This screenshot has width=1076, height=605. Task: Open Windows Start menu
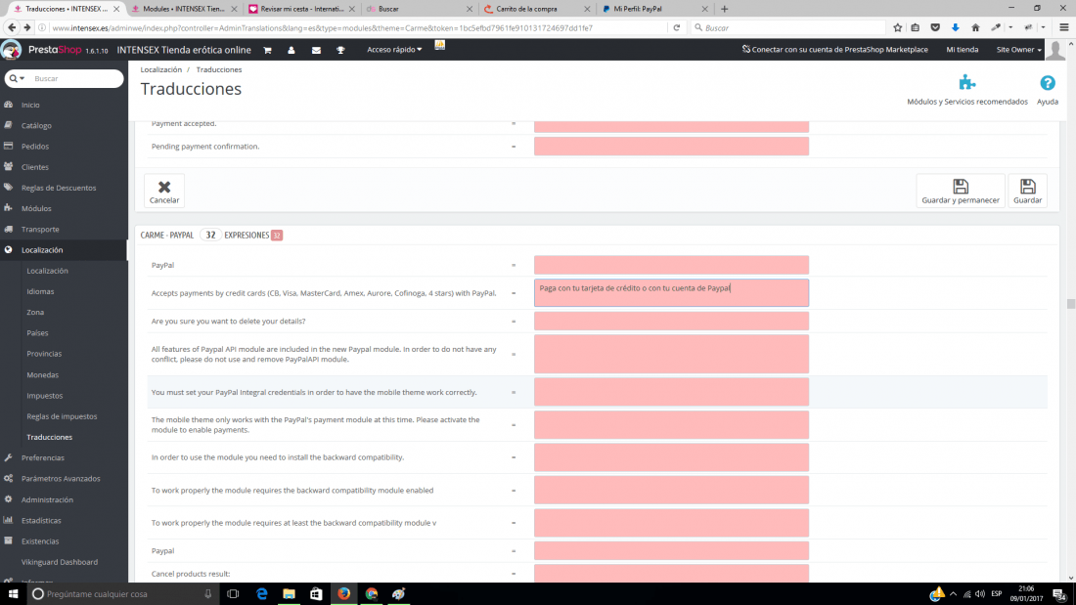(x=13, y=594)
